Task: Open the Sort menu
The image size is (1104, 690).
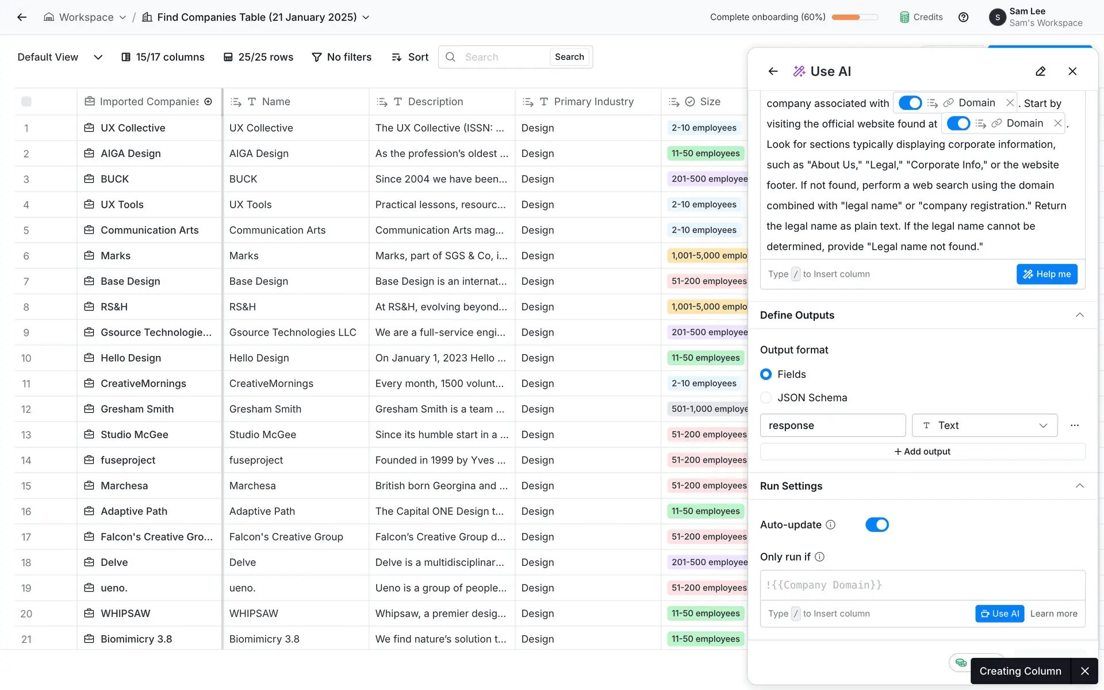Action: pyautogui.click(x=410, y=57)
